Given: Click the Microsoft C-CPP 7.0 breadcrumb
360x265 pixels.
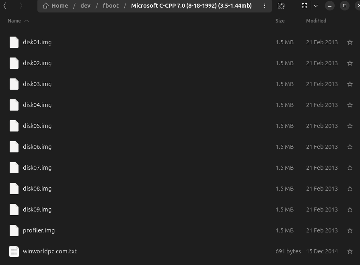Looking at the screenshot, I should 191,6.
